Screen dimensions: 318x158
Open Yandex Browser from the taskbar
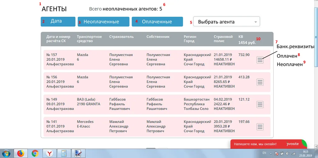pyautogui.click(x=50, y=153)
